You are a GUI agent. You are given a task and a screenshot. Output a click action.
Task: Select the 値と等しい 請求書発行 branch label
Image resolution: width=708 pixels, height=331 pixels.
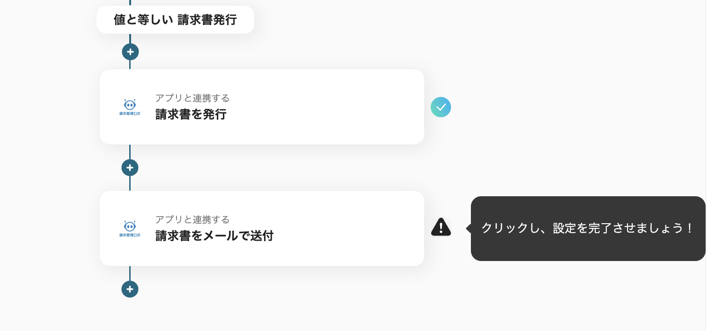(175, 20)
